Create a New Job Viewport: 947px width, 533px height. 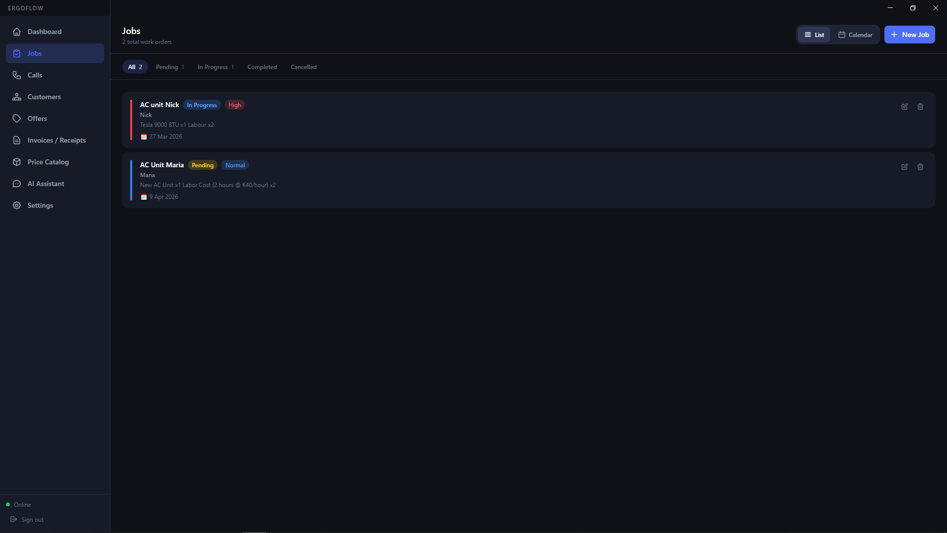[x=910, y=35]
